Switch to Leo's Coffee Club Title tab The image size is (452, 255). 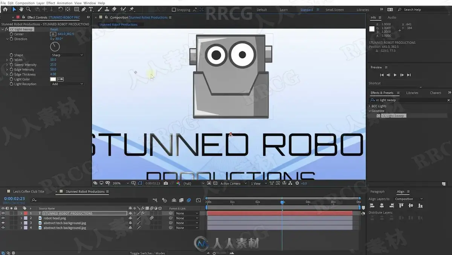point(29,192)
